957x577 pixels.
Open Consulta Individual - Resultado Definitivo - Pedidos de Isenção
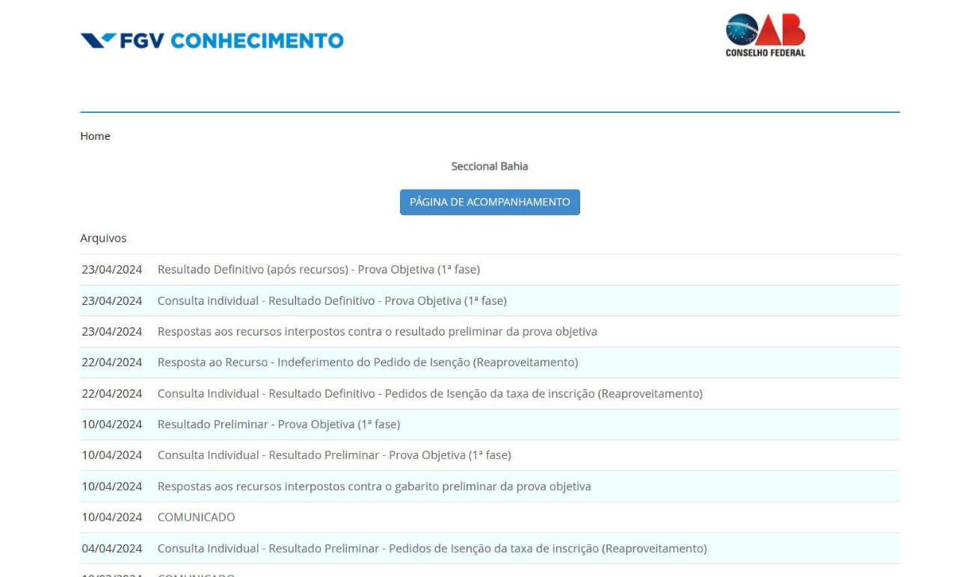(430, 393)
